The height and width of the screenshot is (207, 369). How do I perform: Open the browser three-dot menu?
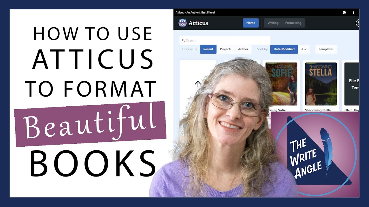(353, 12)
